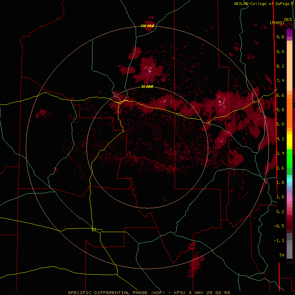Click the KFSX station identifier in the caption
295x295 pixels.
pos(181,293)
